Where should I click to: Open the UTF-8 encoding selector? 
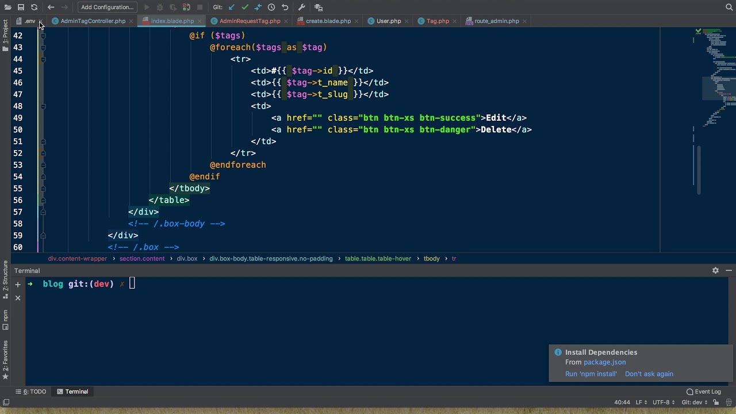point(665,402)
